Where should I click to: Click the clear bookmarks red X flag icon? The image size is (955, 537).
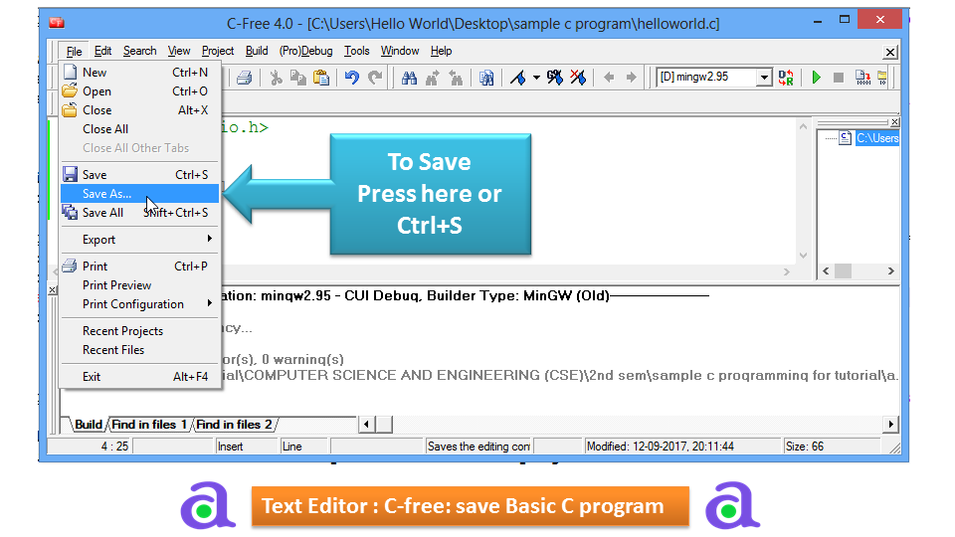coord(578,78)
